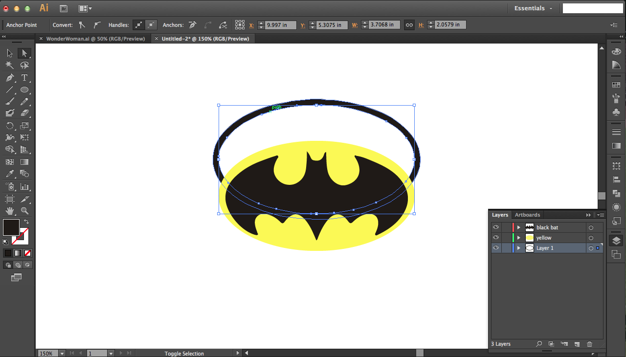
Task: Open the status bar Toggle Selection popup arrow
Action: tap(238, 353)
